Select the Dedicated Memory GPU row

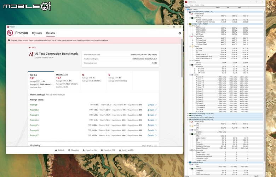tap(224, 146)
